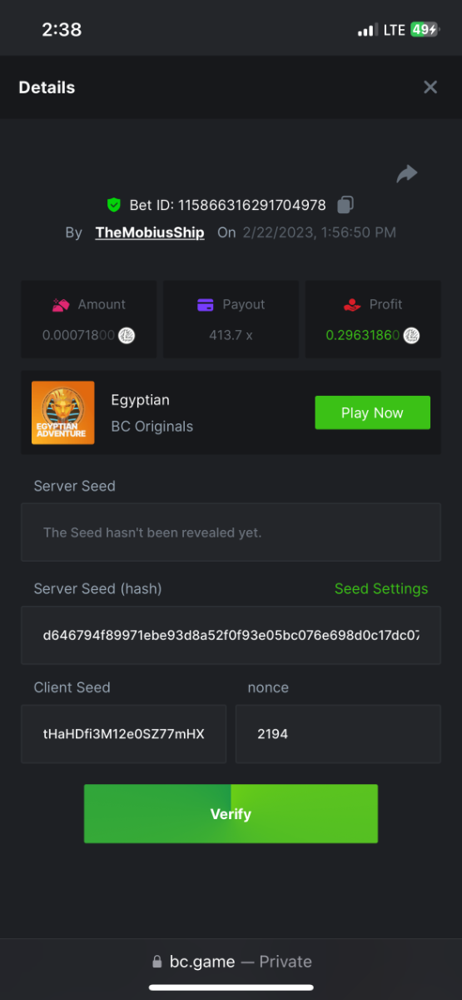
Task: Tap the red Profit hand icon
Action: point(353,305)
